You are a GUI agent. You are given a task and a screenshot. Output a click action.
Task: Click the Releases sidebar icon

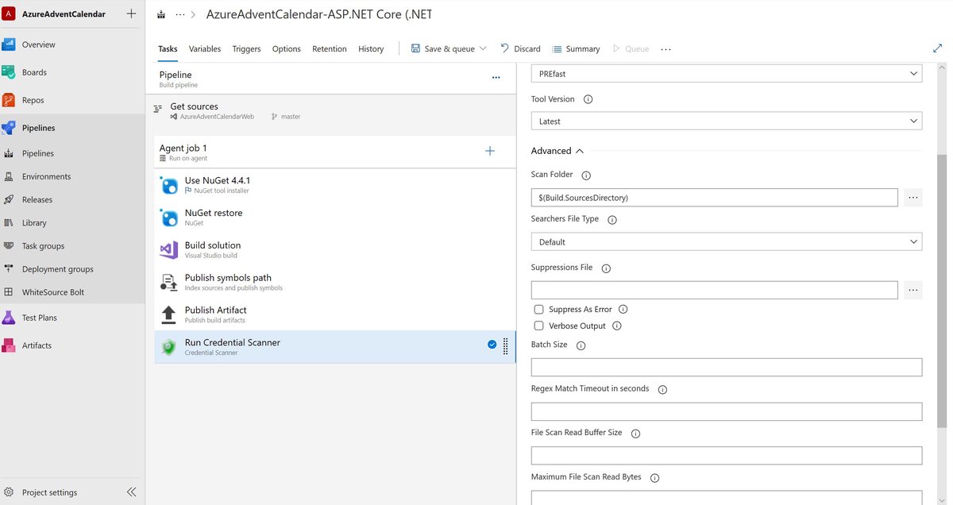click(x=9, y=199)
